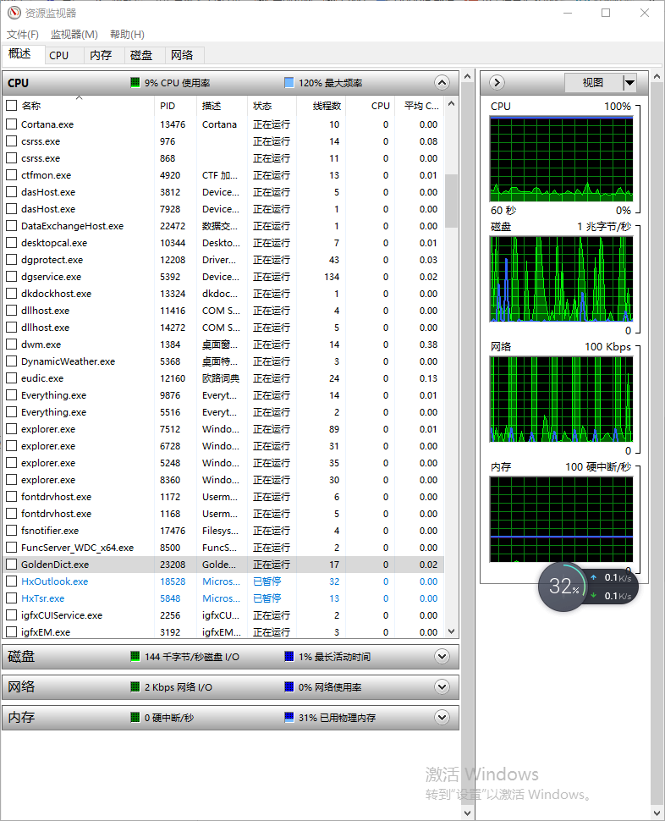Check the box for ctfmon.exe
The image size is (665, 821).
[x=11, y=175]
